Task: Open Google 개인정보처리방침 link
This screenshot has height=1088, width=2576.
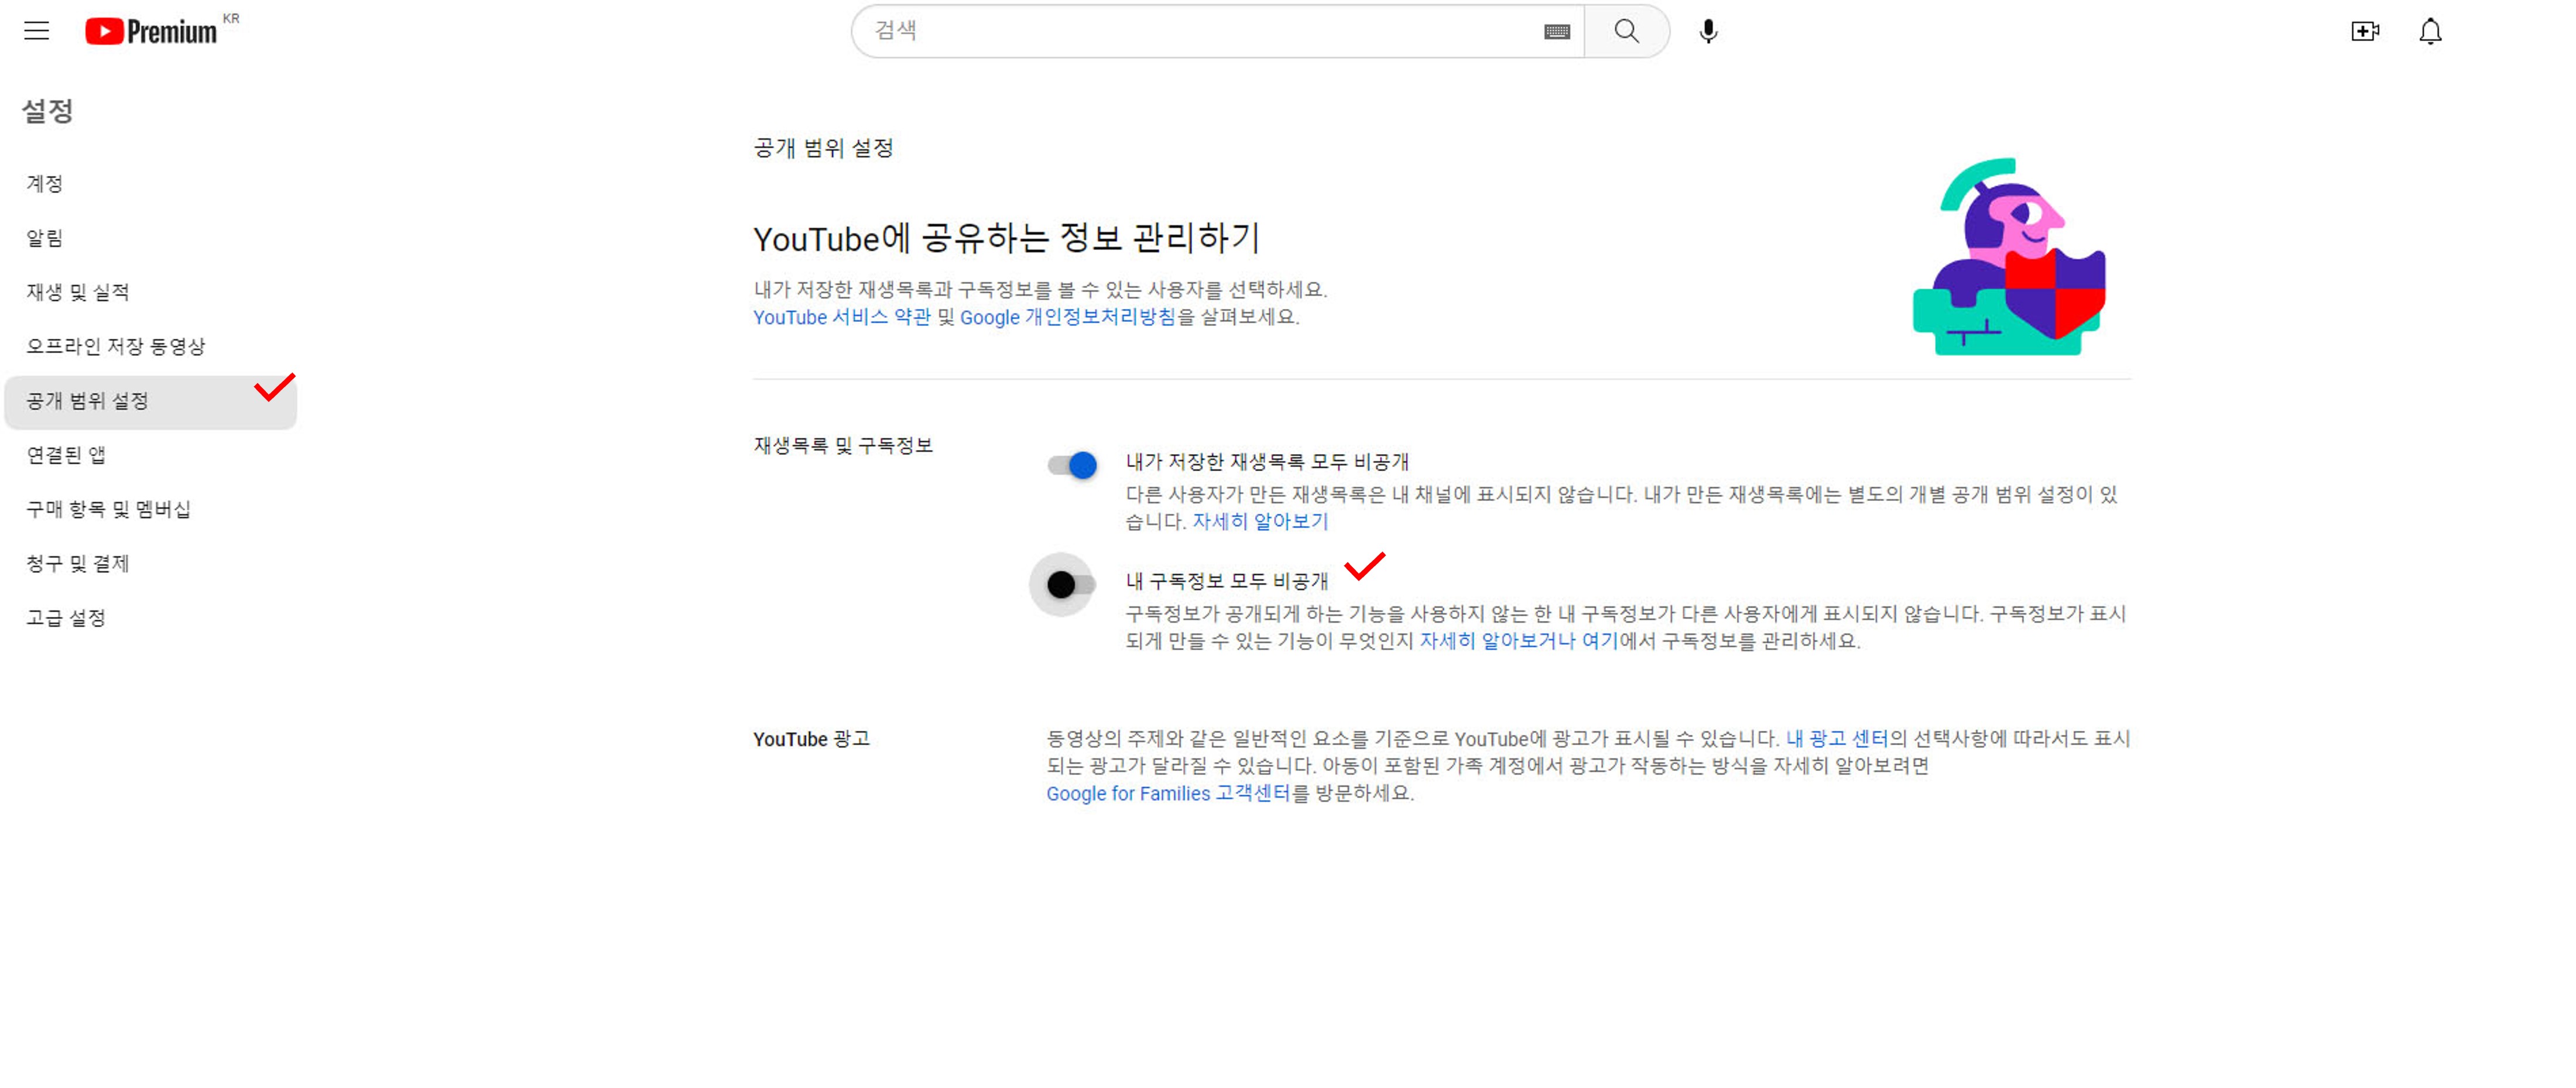Action: click(1067, 317)
